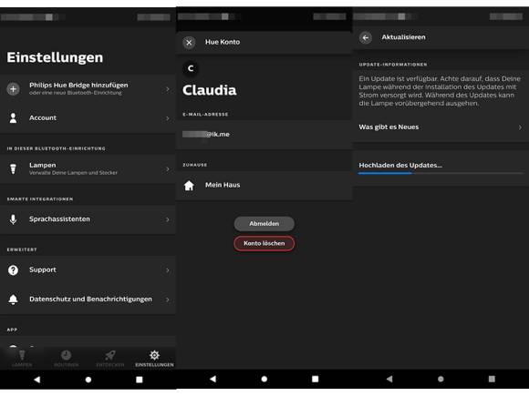Viewport: 529px width, 396px height.
Task: Tap the Aktualisieren title text
Action: click(x=403, y=37)
